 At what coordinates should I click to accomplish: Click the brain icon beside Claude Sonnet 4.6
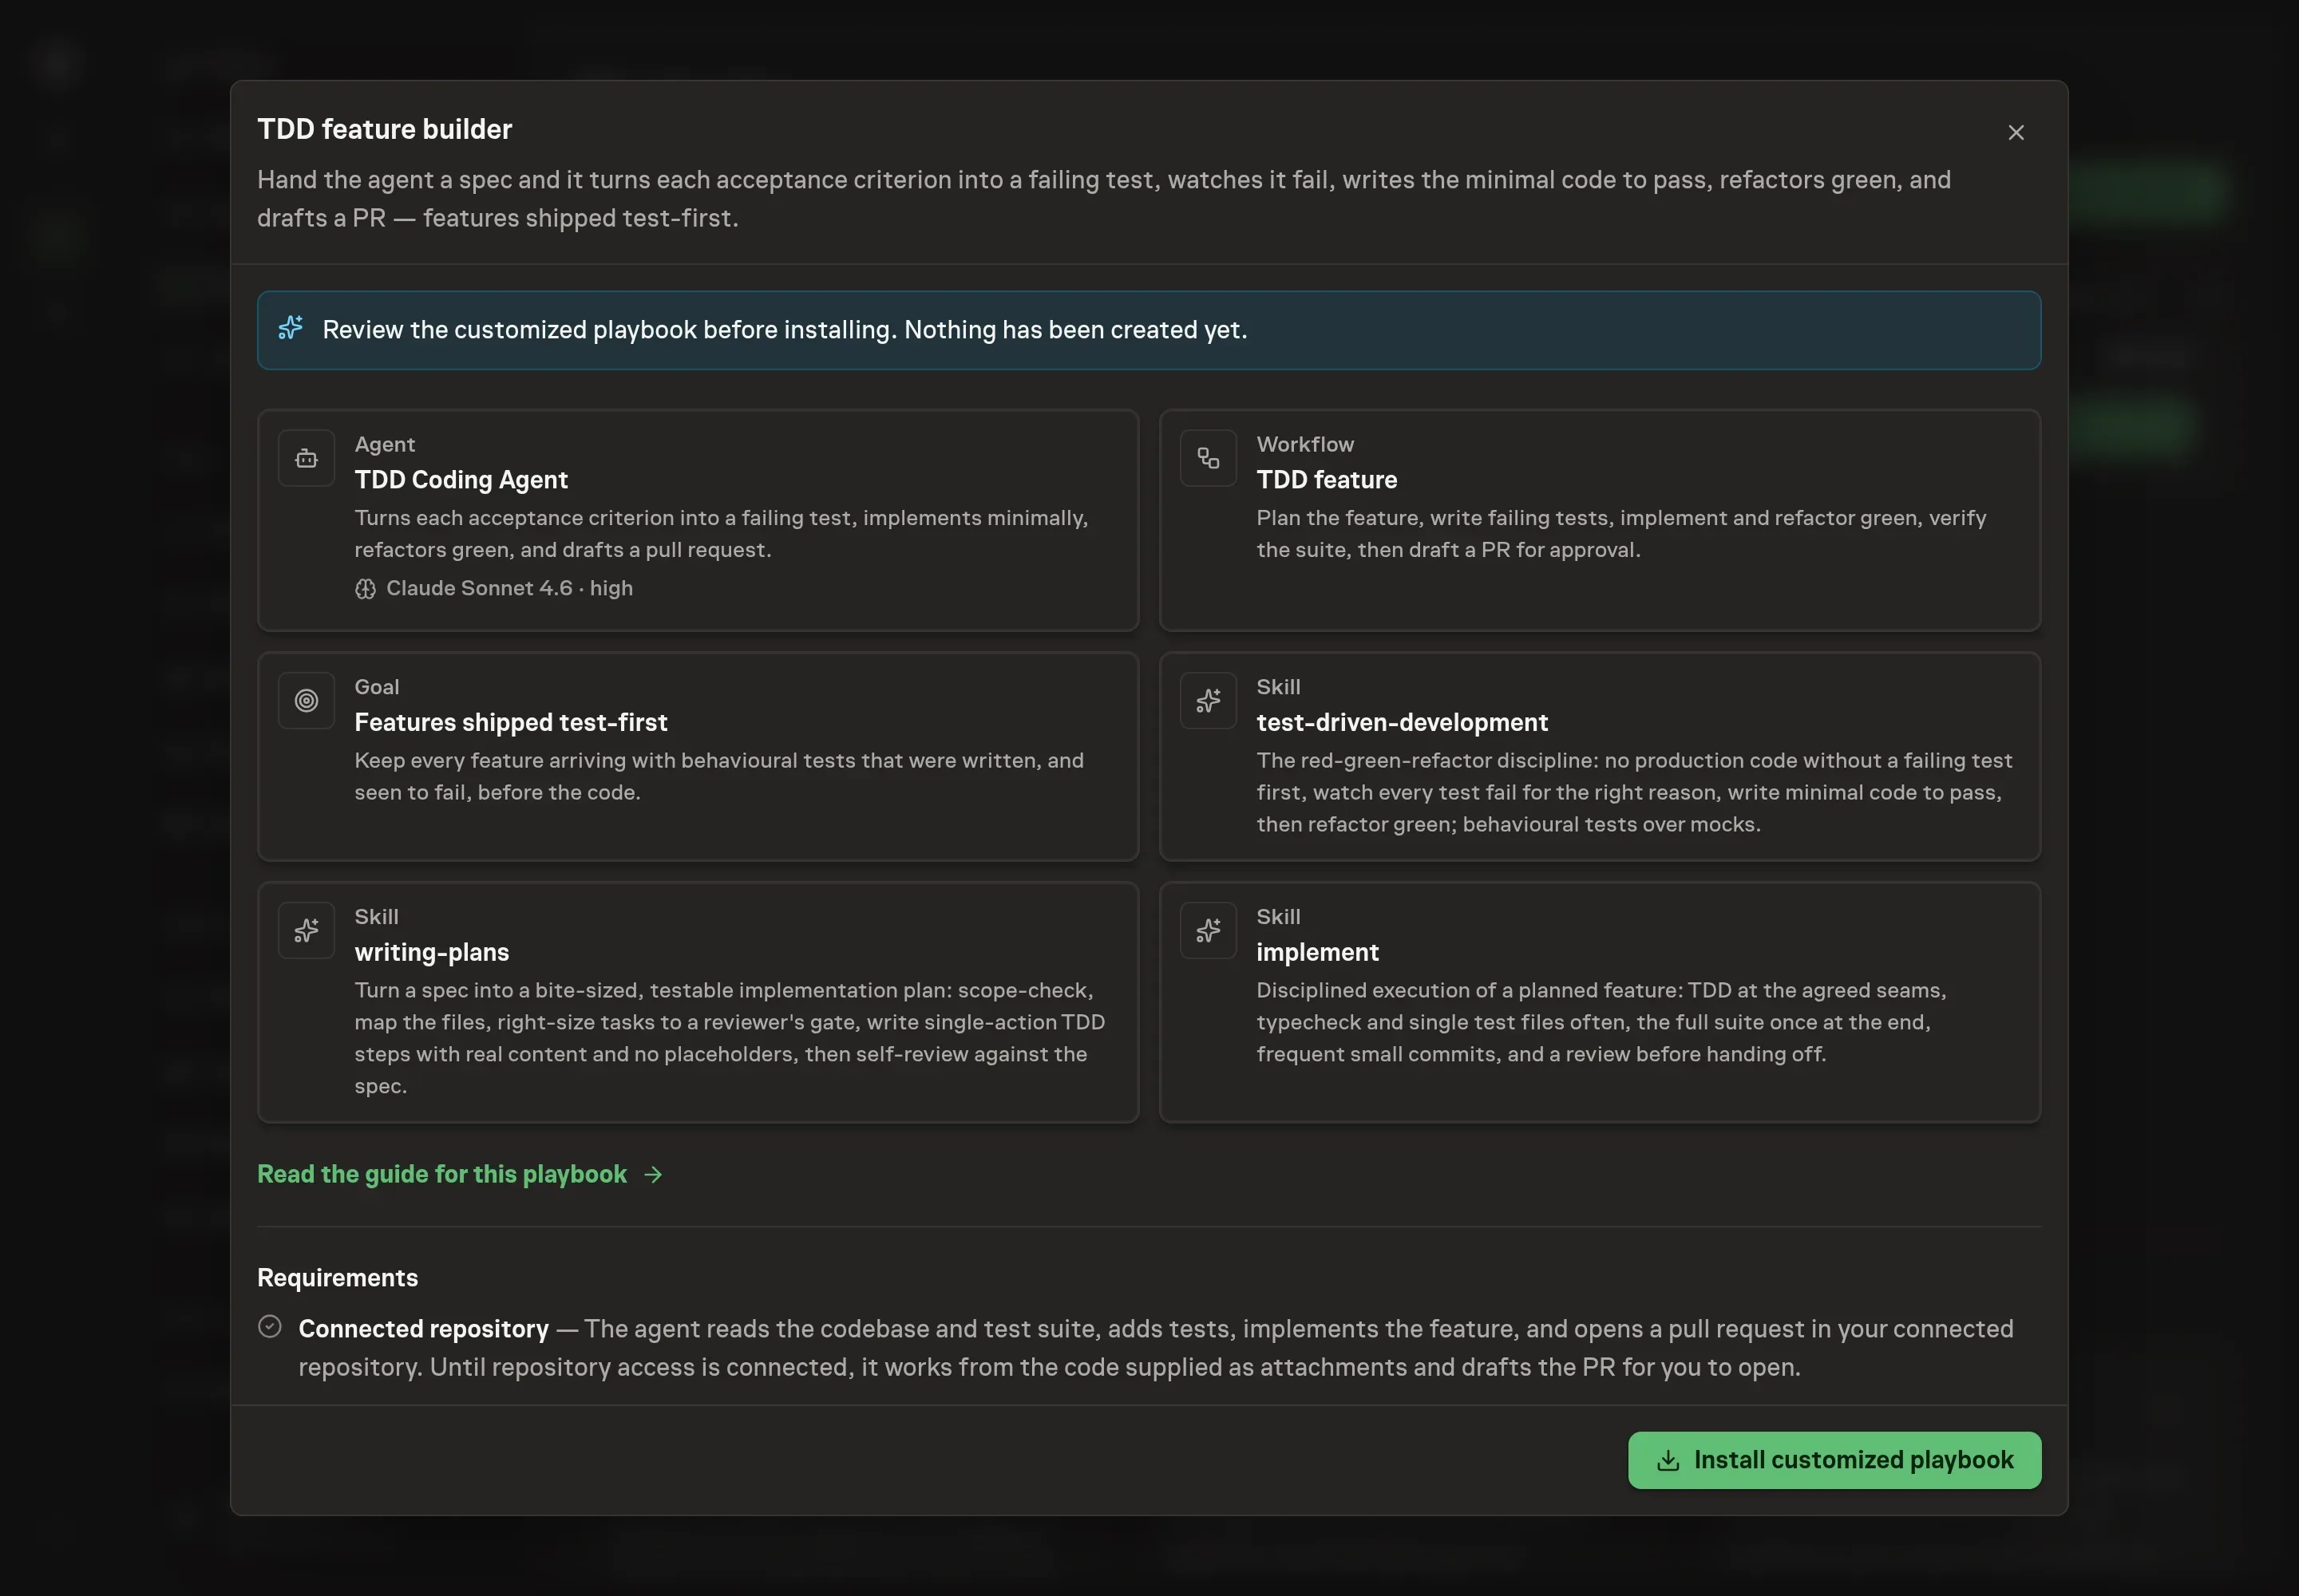click(365, 589)
